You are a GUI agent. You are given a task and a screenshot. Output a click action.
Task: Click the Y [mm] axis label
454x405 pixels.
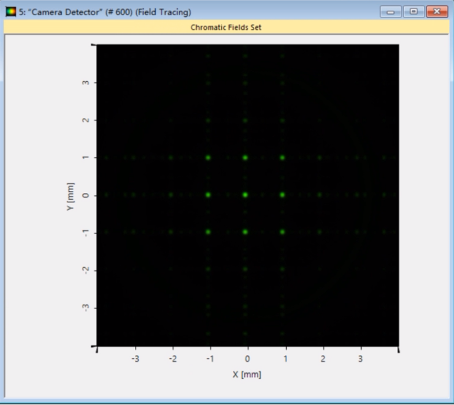(x=71, y=196)
